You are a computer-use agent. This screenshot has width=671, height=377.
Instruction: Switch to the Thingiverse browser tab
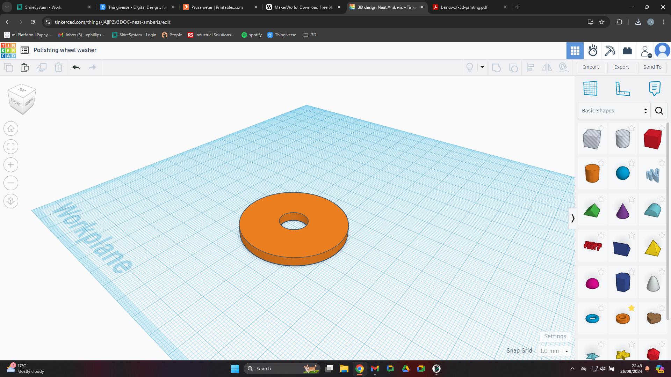coord(137,7)
